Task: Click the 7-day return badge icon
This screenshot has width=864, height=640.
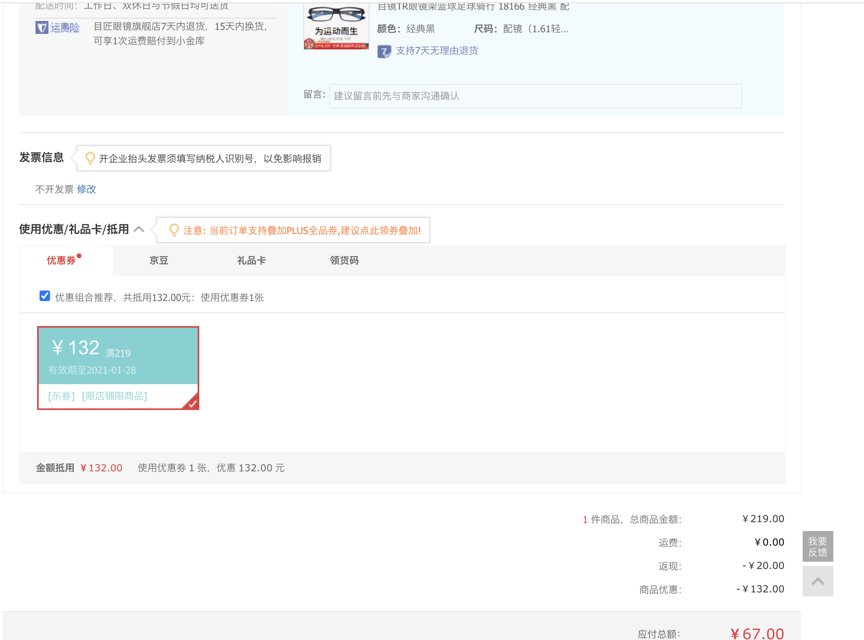Action: pos(384,51)
